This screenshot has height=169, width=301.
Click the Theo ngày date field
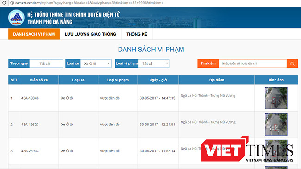pos(46,63)
